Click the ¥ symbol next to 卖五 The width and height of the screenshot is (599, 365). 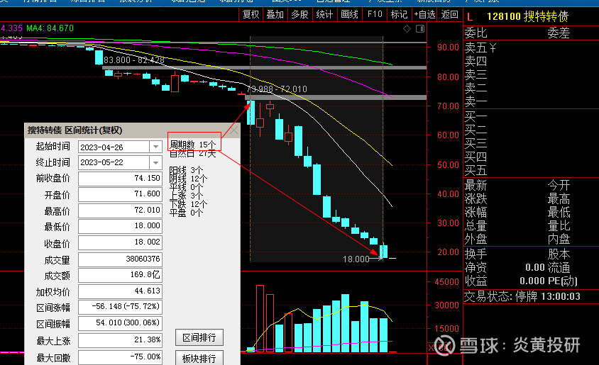[x=493, y=47]
